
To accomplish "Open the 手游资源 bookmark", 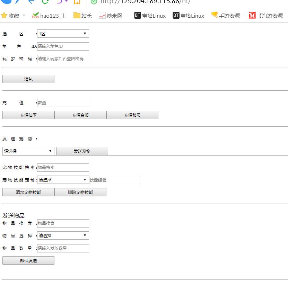I will click(226, 16).
